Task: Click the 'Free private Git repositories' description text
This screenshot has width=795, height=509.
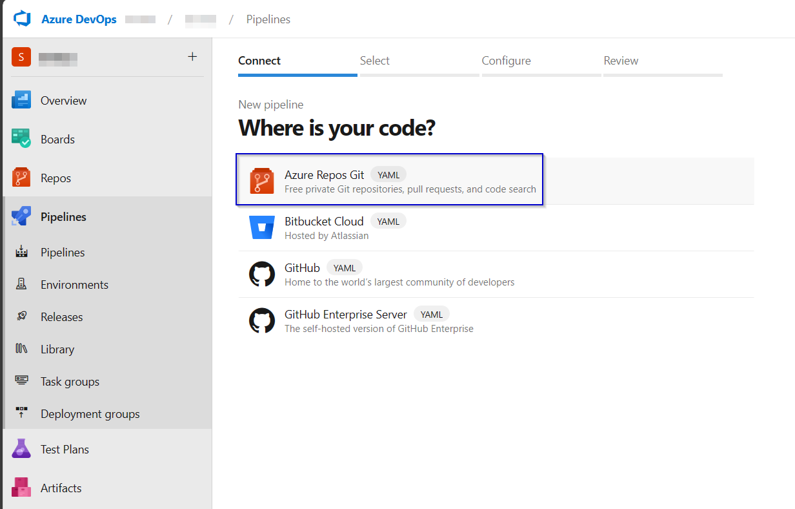Action: [410, 189]
